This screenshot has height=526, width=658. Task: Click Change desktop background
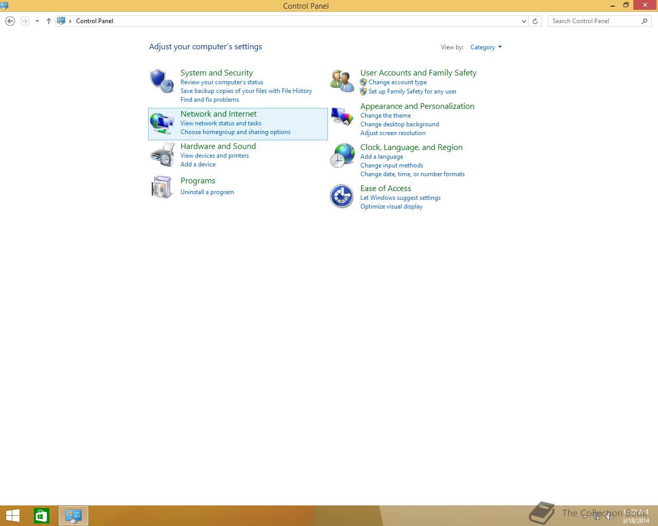pos(399,124)
